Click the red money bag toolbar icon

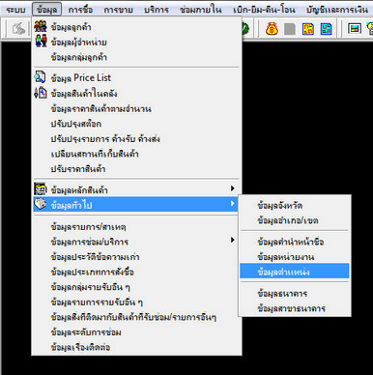click(272, 29)
